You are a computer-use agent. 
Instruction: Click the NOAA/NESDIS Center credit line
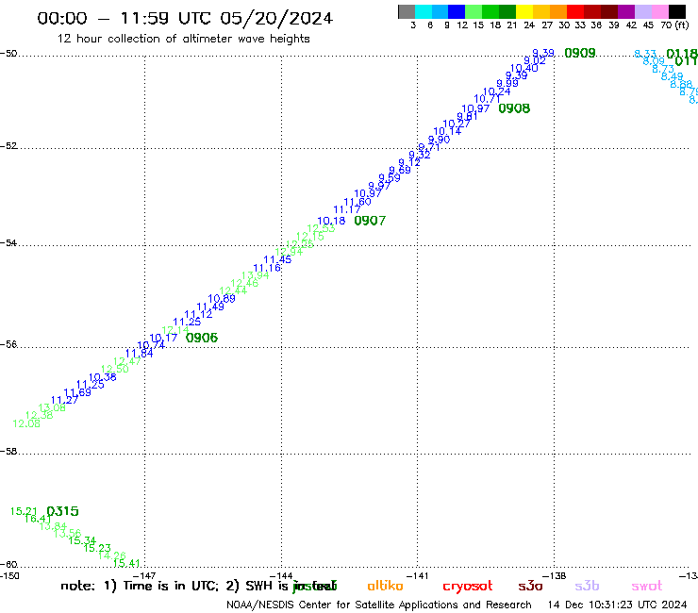tap(379, 605)
